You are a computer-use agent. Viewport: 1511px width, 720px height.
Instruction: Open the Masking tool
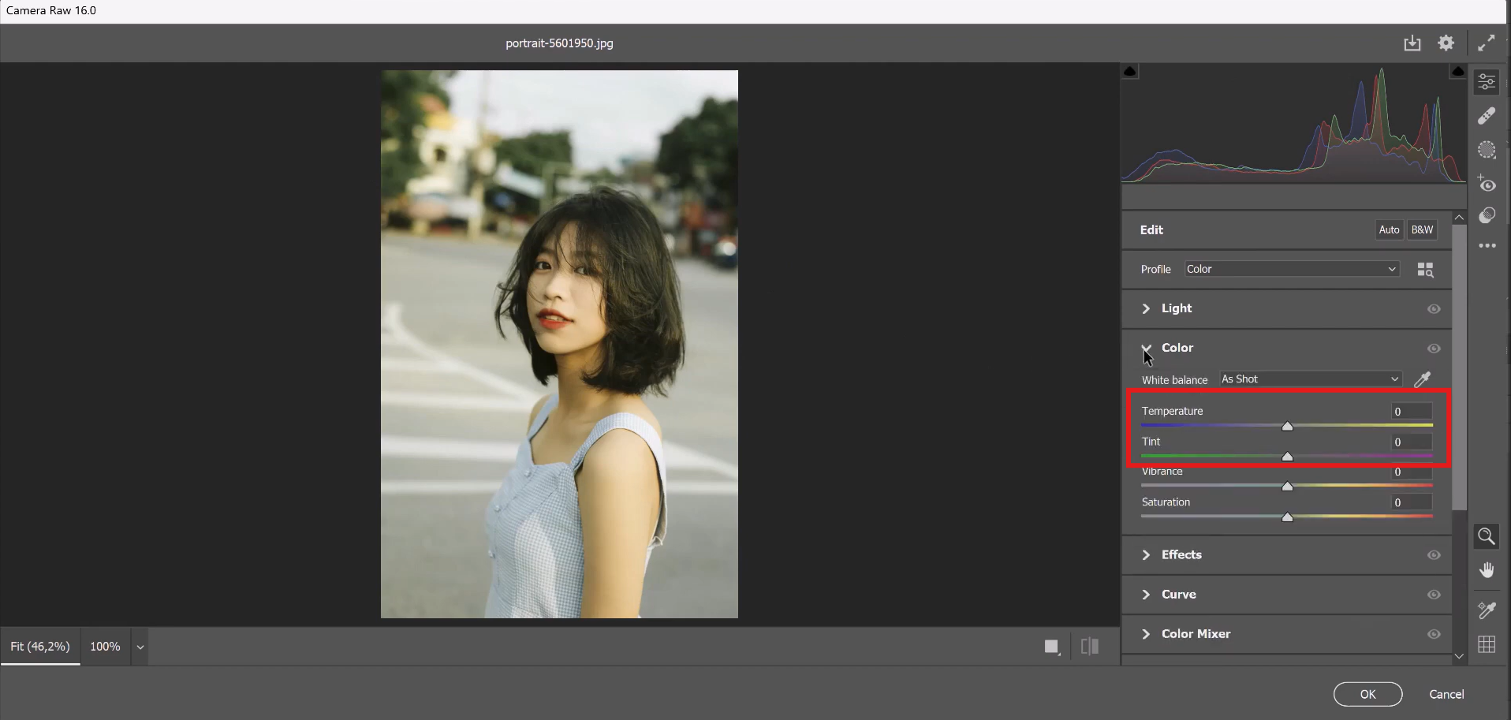coord(1487,150)
